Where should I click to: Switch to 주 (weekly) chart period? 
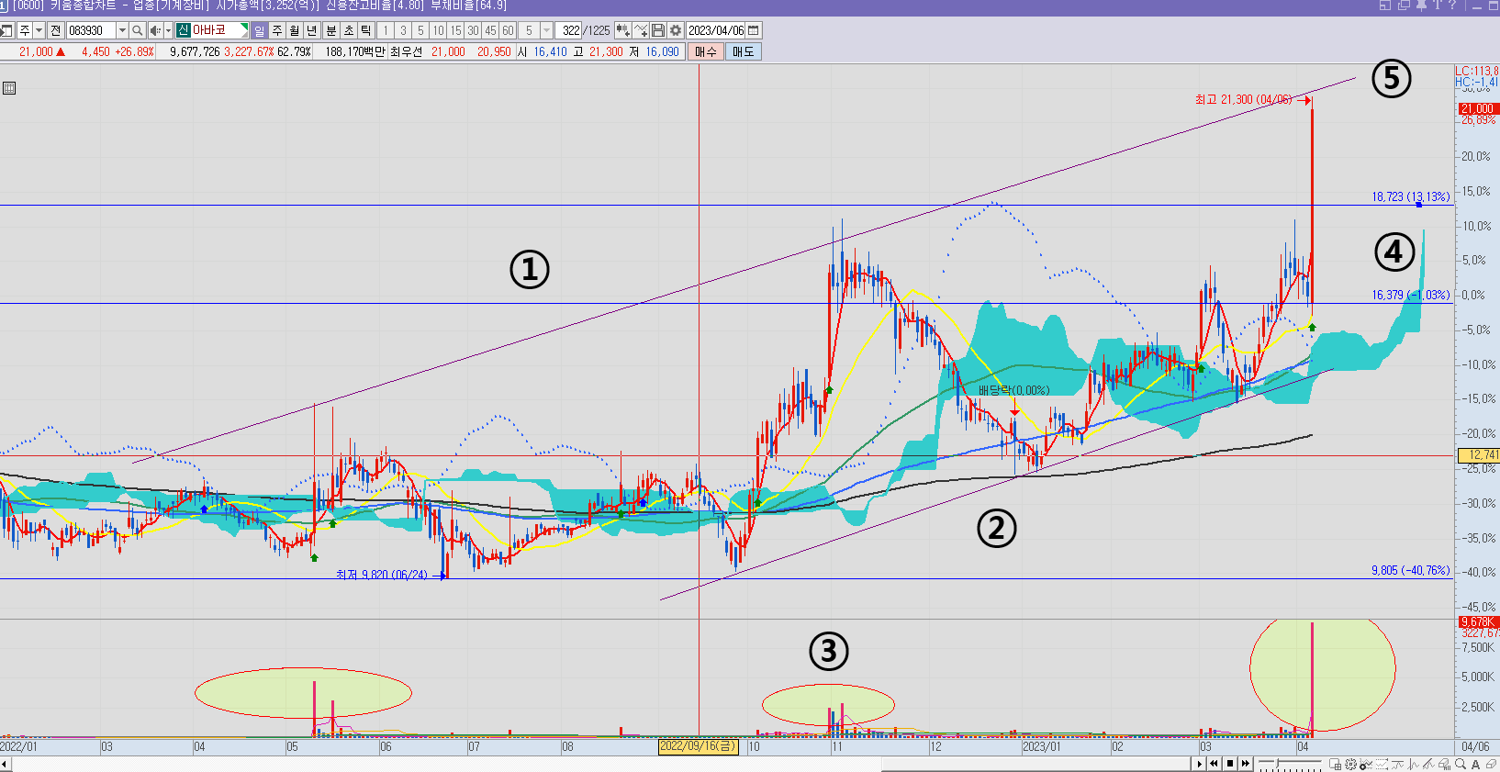(x=277, y=30)
